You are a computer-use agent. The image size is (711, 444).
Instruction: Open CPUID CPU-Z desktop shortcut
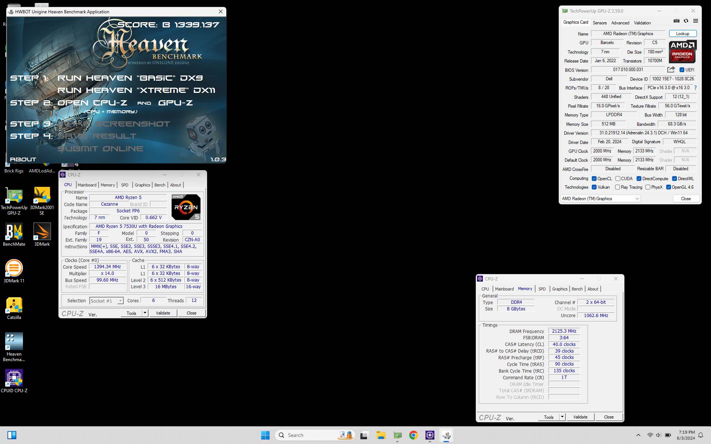[x=14, y=381]
